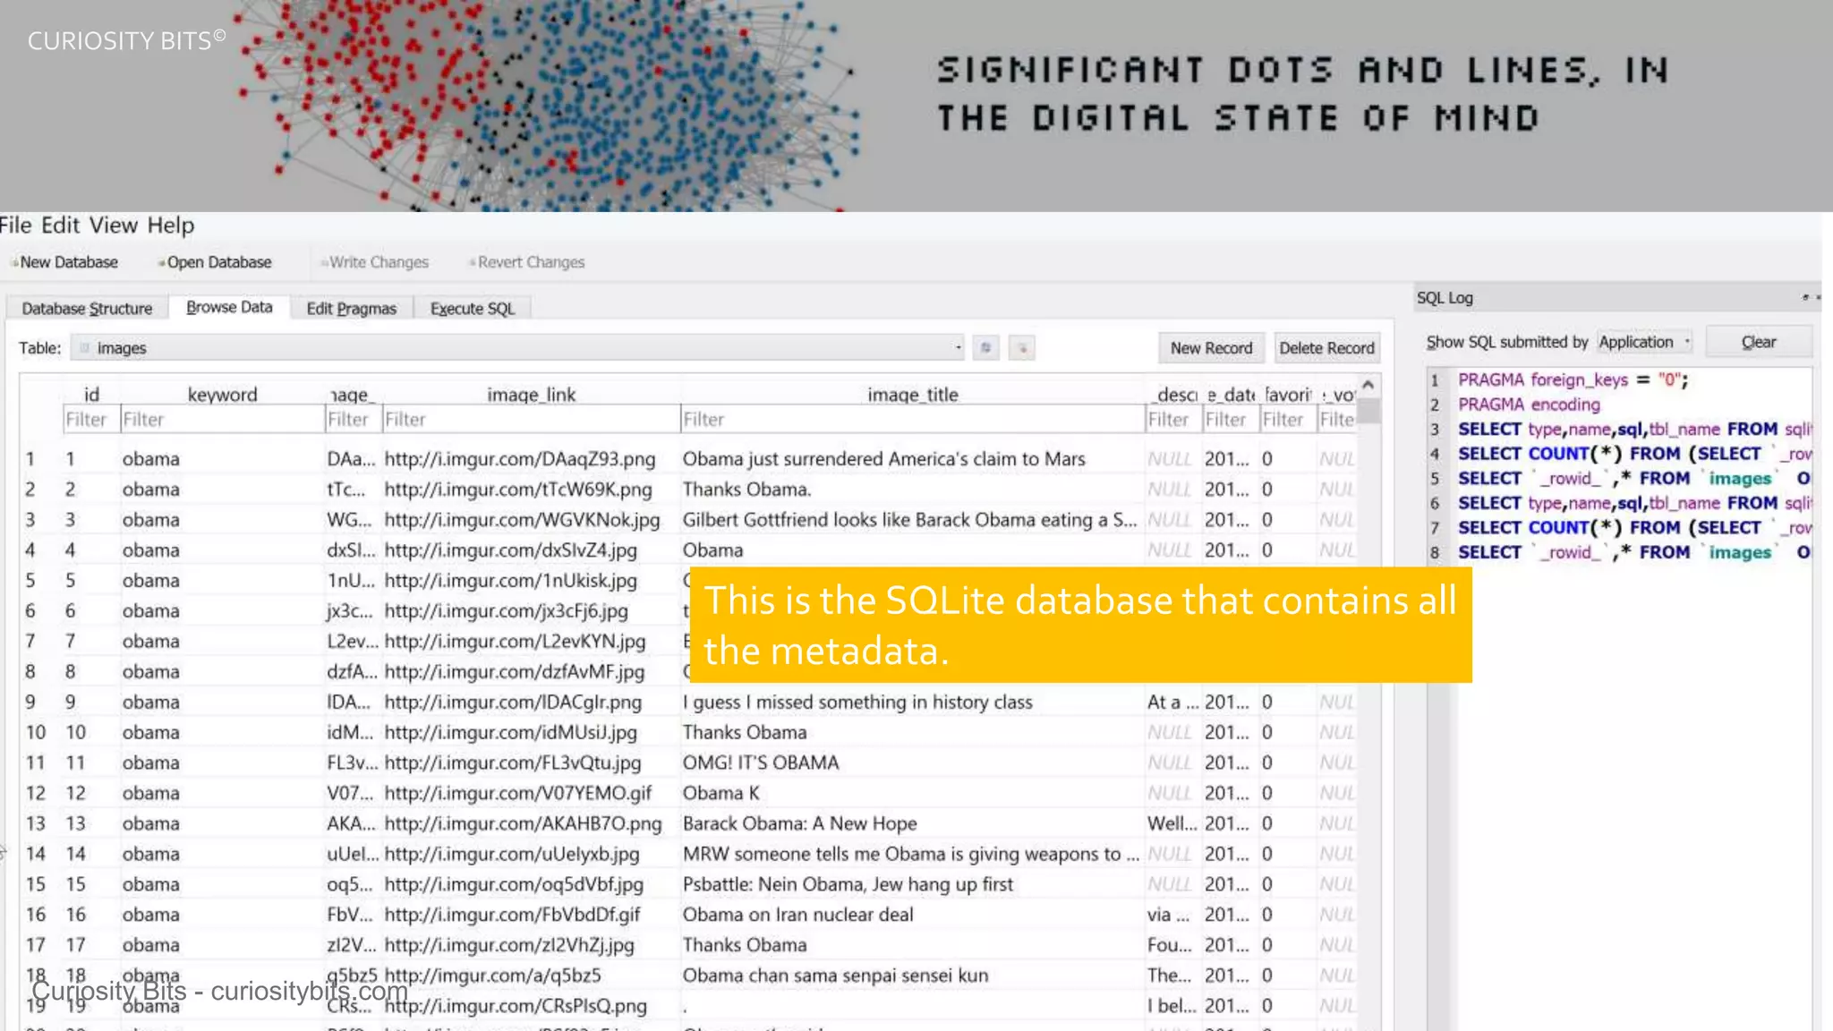Select the title 'OMG! IT'S OBAMA'
1833x1031 pixels.
761,763
